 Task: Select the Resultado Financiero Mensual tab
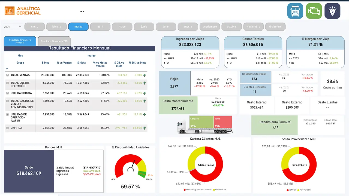tap(20, 41)
